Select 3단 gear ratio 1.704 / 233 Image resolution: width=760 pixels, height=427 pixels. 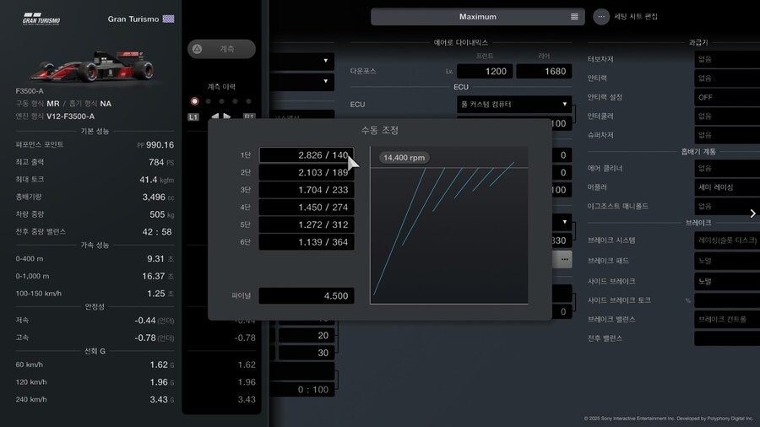(x=307, y=190)
